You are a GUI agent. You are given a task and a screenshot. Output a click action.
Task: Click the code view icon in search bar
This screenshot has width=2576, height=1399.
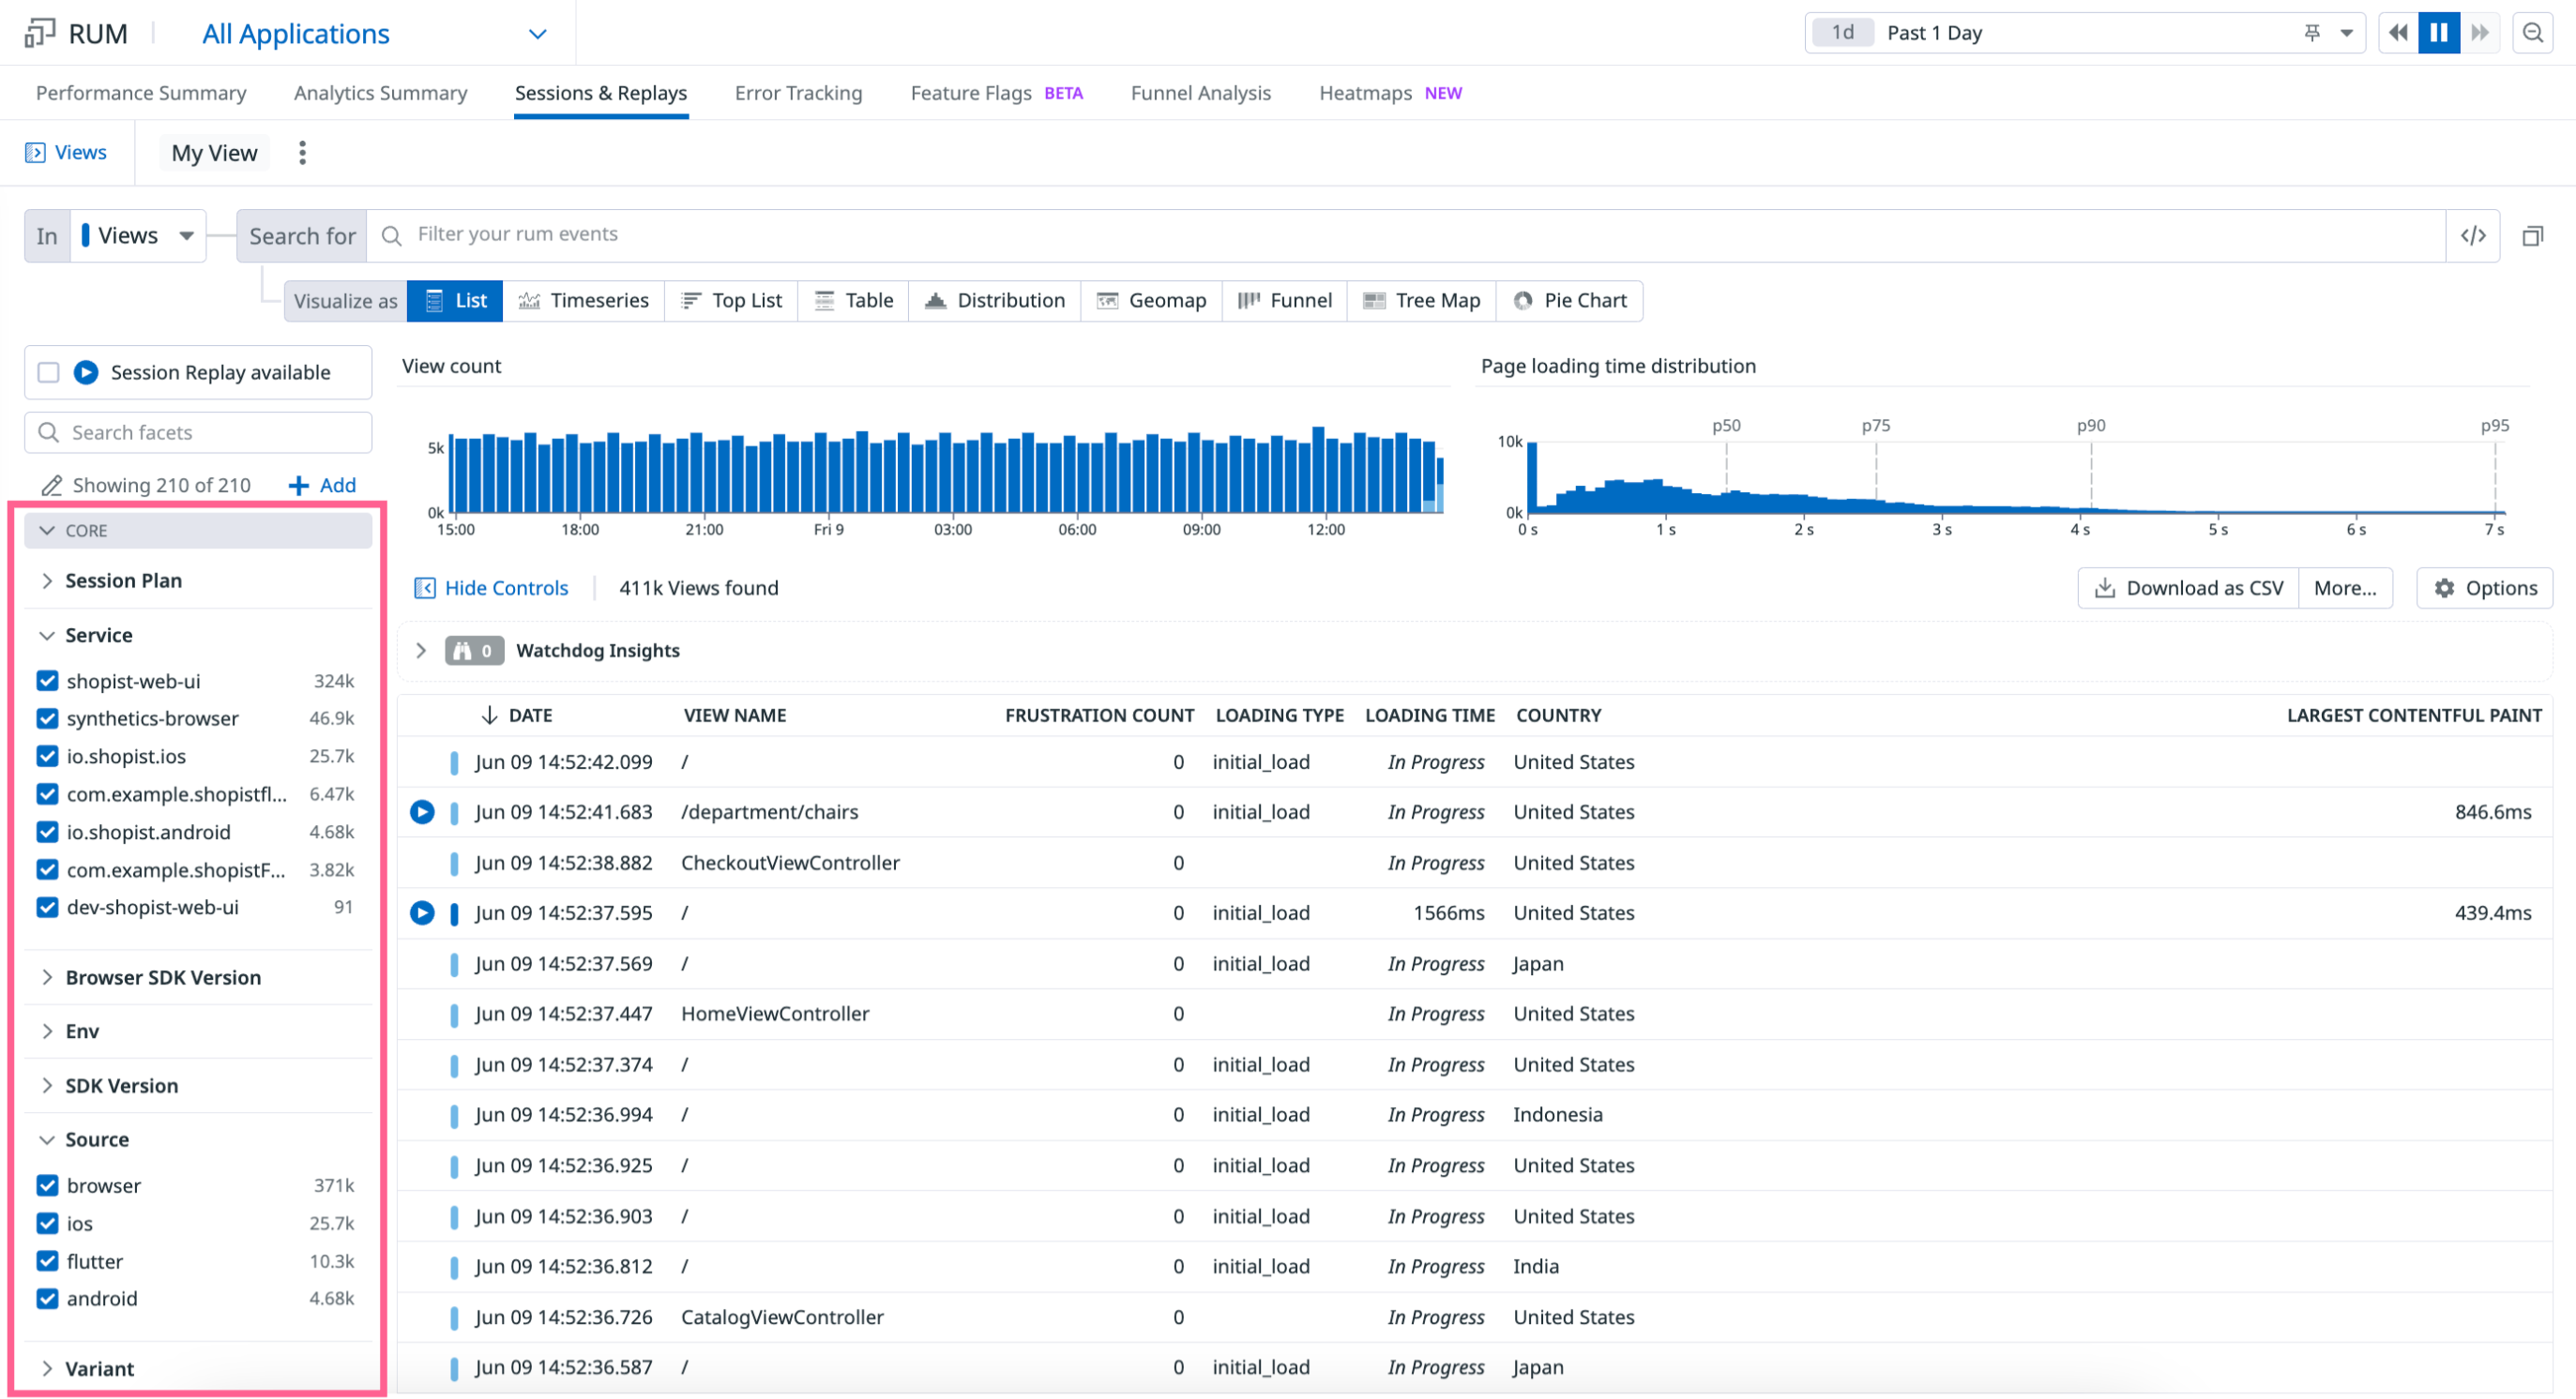[2472, 236]
